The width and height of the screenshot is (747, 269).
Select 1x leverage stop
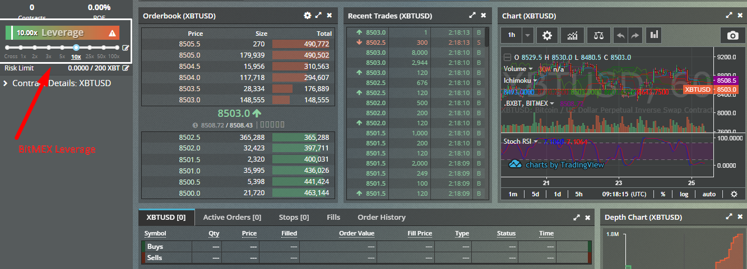pos(23,56)
